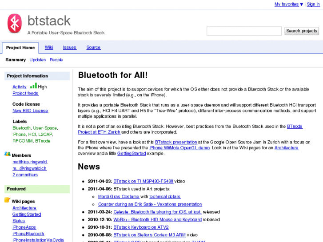Open the iPhoneBluetooth wiki page

coord(28,234)
